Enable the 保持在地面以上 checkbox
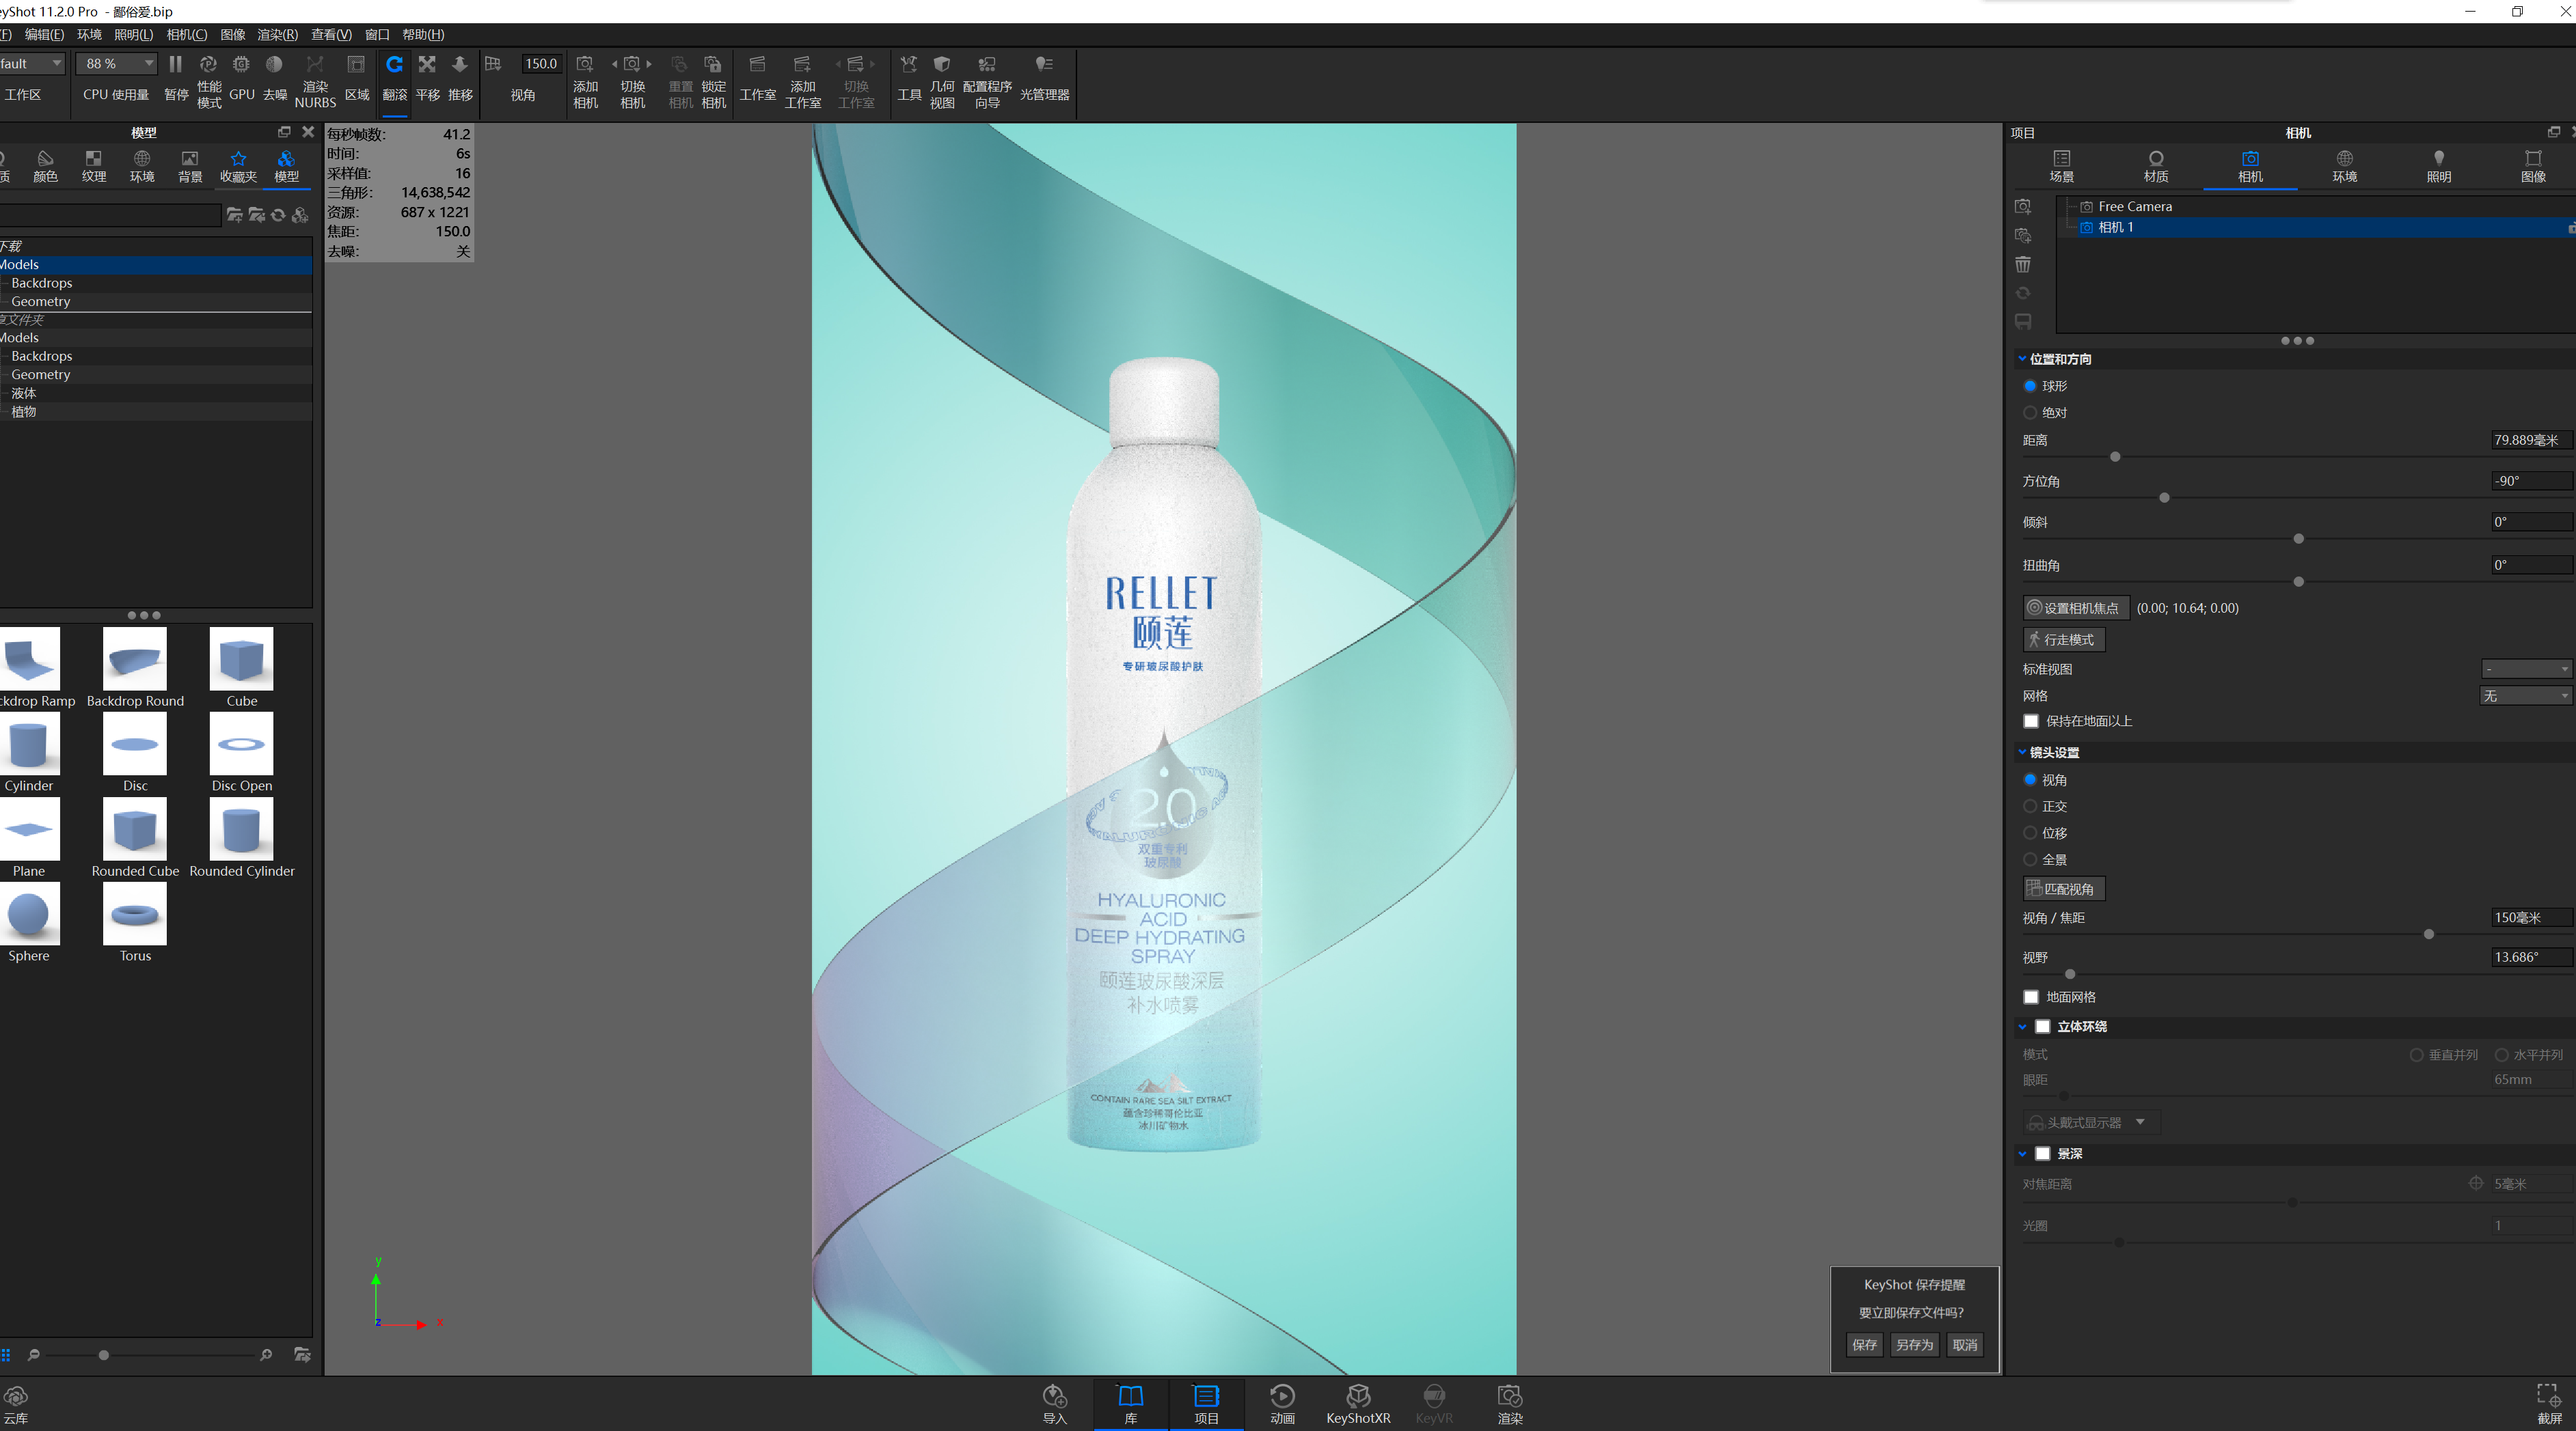The width and height of the screenshot is (2576, 1431). 2031,721
